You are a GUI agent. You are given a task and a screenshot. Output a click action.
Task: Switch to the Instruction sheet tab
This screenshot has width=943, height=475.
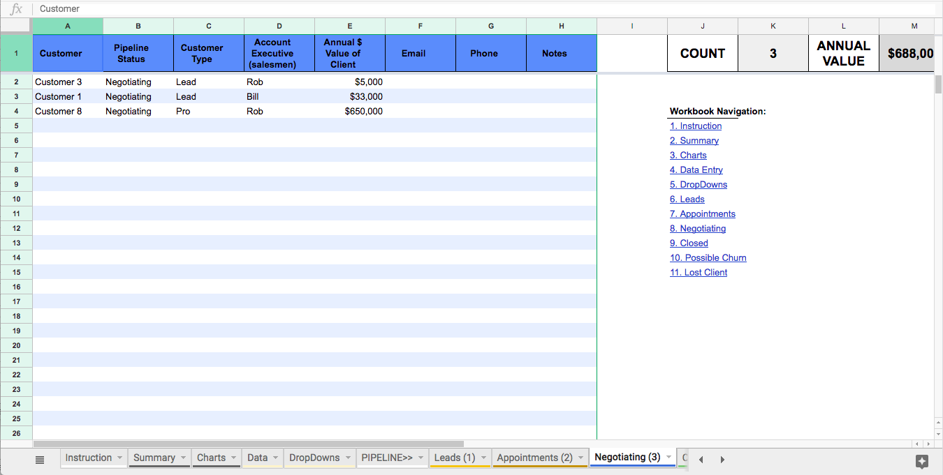[88, 458]
